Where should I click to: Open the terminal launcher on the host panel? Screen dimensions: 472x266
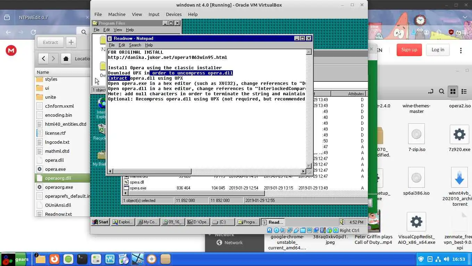tap(82, 259)
